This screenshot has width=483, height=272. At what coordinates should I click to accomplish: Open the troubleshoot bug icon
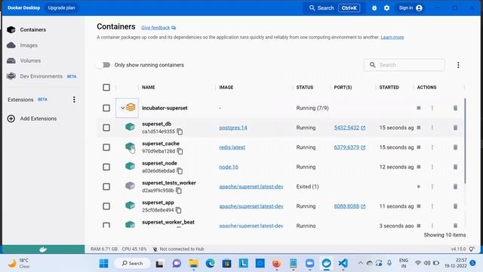click(374, 8)
